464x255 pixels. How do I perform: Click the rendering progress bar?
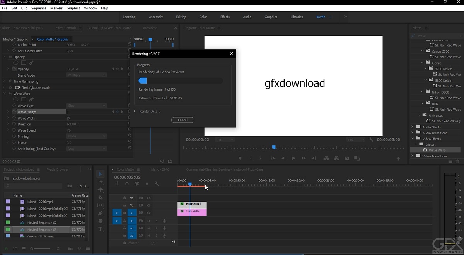pyautogui.click(x=181, y=81)
